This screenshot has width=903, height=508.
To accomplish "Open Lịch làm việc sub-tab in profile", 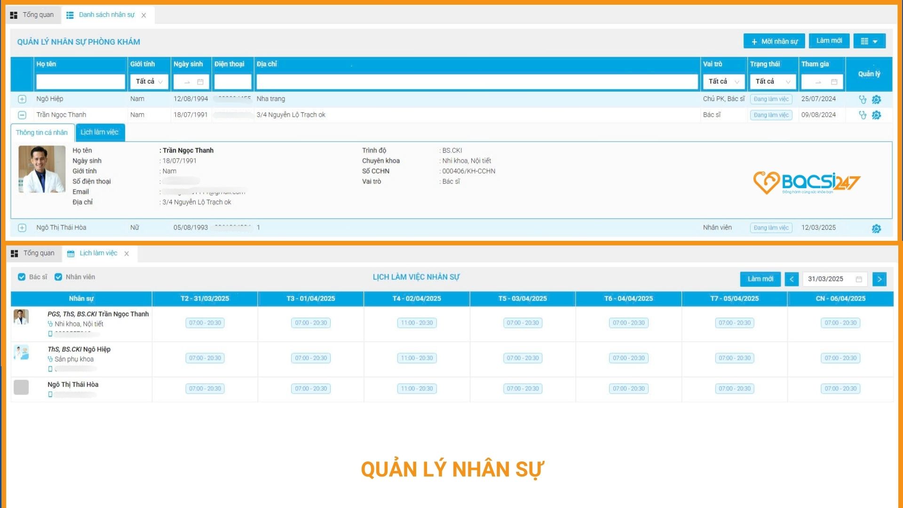I will click(x=100, y=133).
